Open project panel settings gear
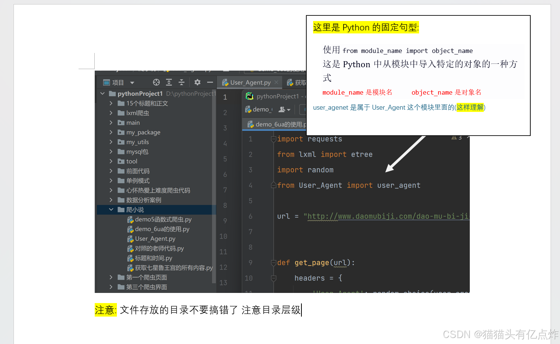 click(x=197, y=82)
